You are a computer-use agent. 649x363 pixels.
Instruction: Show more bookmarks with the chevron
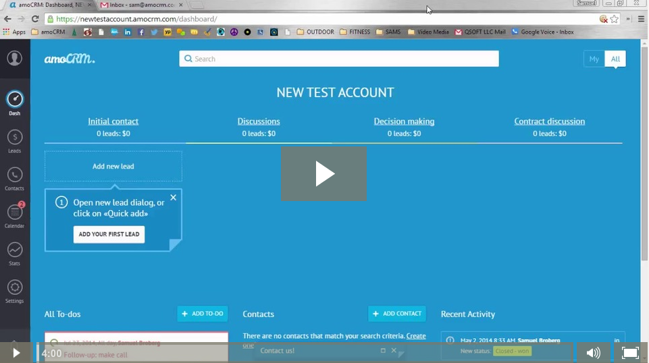click(628, 19)
